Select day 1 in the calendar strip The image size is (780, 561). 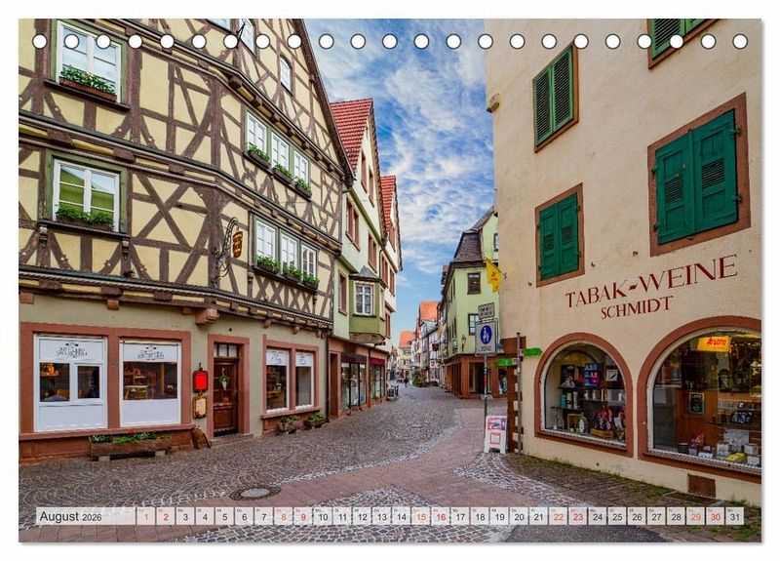pos(145,516)
